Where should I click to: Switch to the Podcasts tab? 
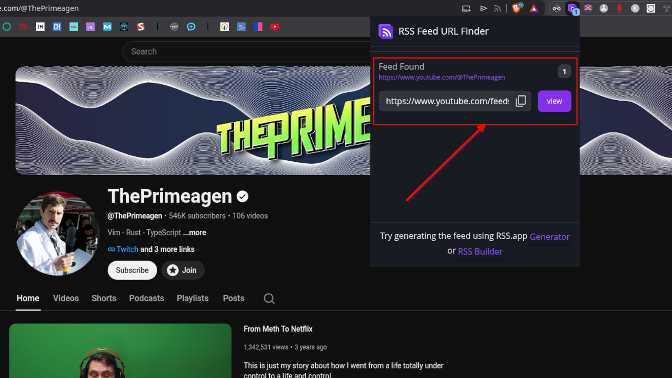[147, 298]
